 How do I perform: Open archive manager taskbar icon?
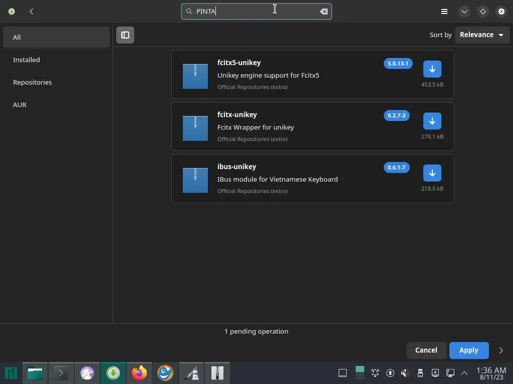coord(217,373)
